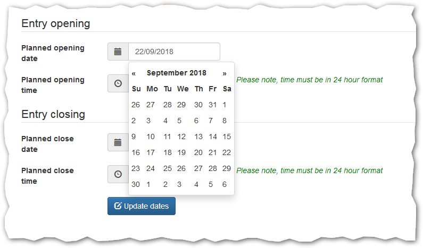Choose September 10 in the date picker
This screenshot has width=423, height=248.
(151, 136)
